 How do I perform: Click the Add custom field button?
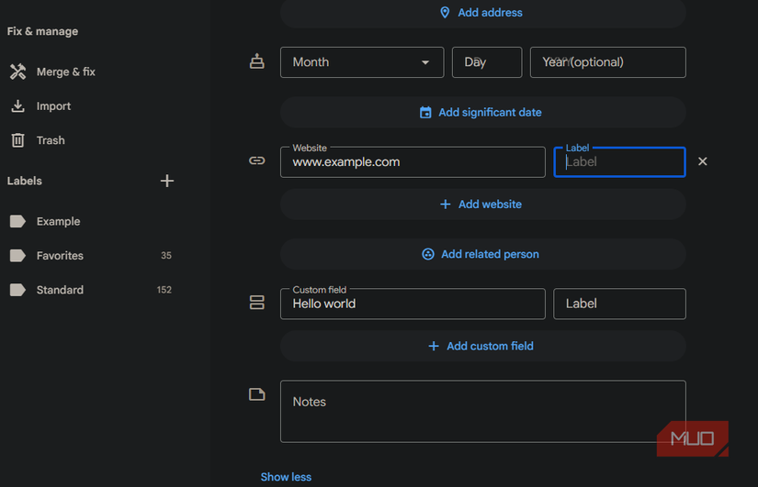pyautogui.click(x=482, y=346)
